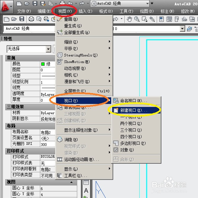
Task: Choose 对象(O) in the viewport submenu
Action: pyautogui.click(x=136, y=150)
